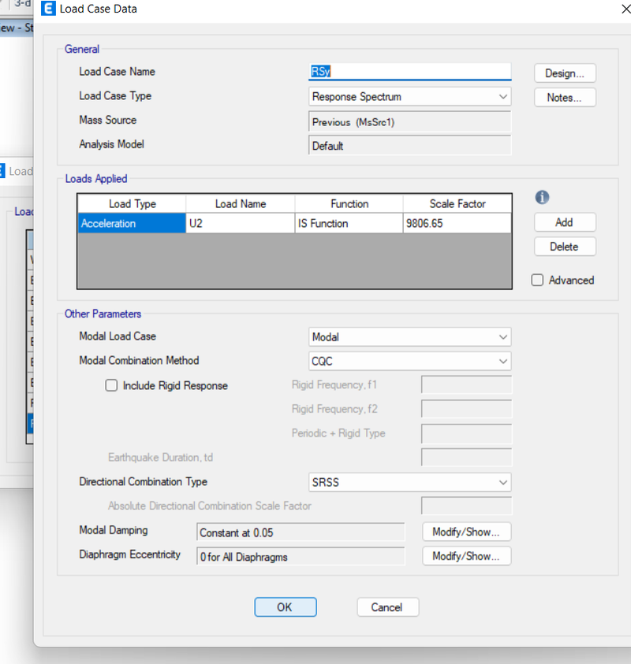This screenshot has width=631, height=664.
Task: Click Delete to remove the load
Action: pos(565,247)
